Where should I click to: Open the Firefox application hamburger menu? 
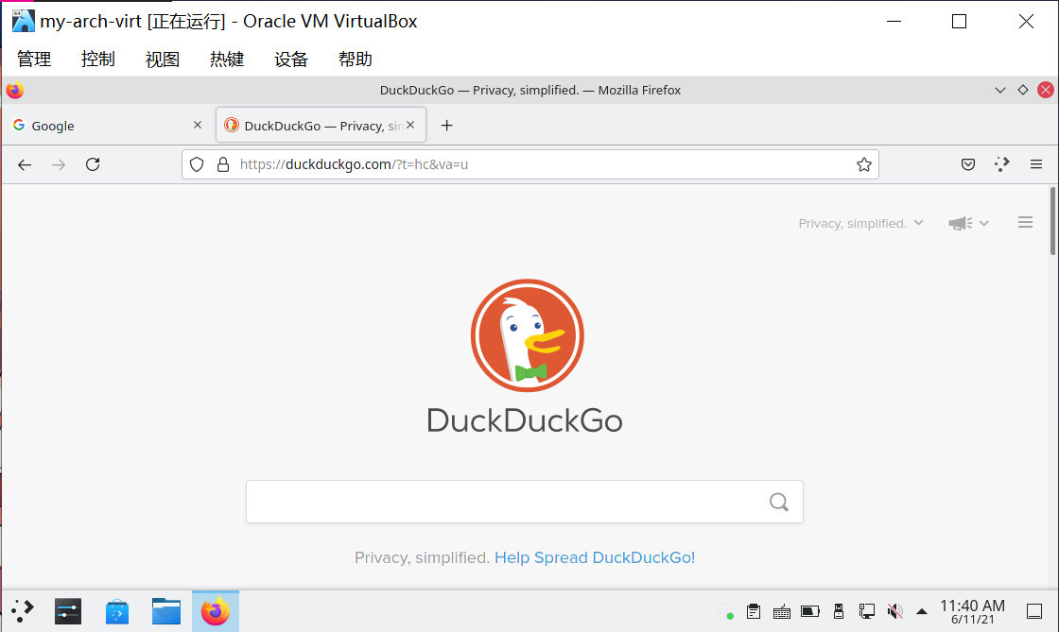1036,164
